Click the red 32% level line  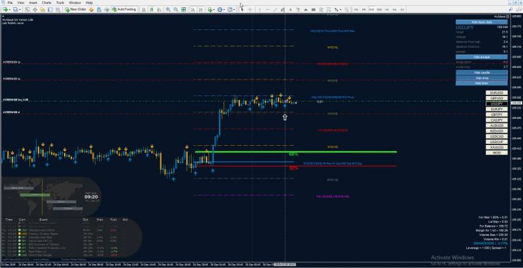coord(296,165)
